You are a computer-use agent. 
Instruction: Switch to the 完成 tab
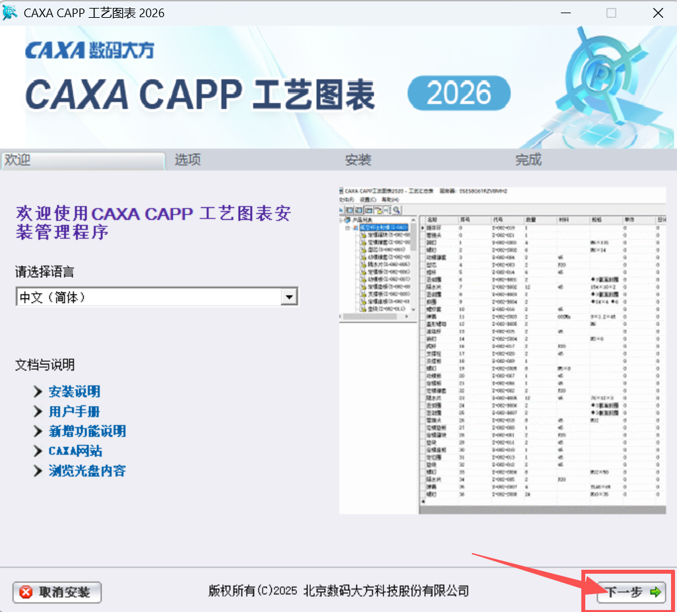(x=528, y=160)
